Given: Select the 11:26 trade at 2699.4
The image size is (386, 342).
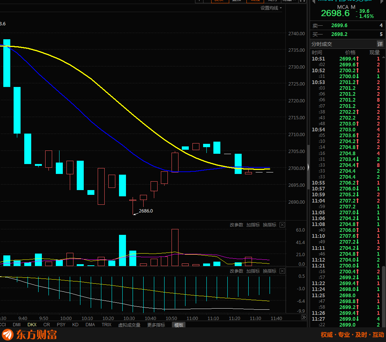Looking at the screenshot, I should 346,313.
